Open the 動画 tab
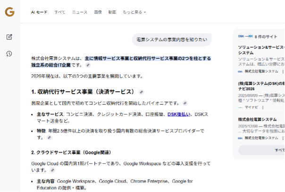Viewport: 285px width, 192px height. (112, 12)
